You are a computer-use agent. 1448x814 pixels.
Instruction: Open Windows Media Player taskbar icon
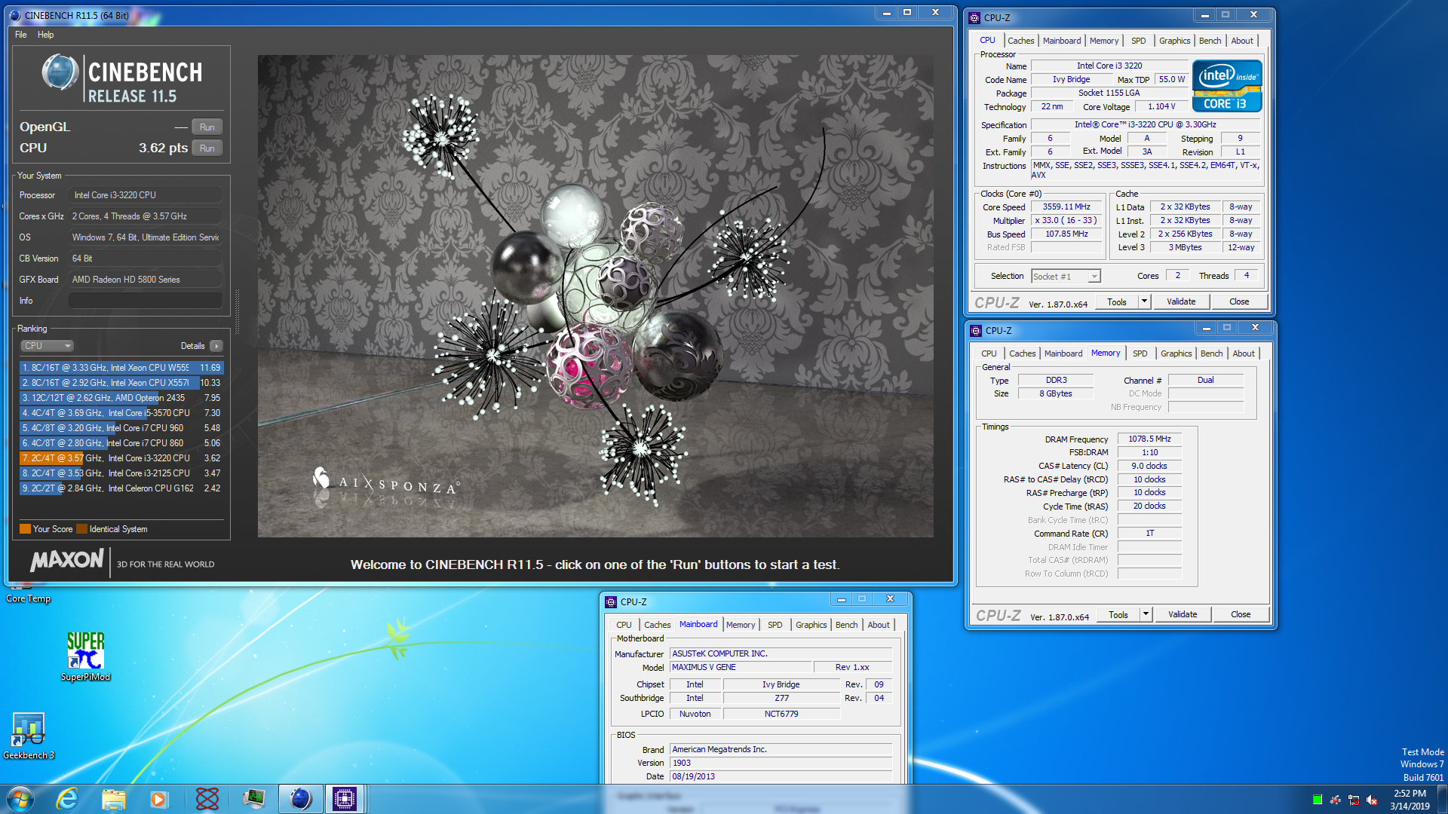[x=158, y=799]
